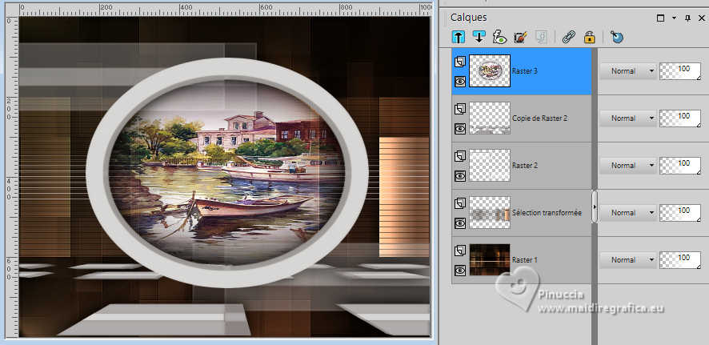Click the layer type icon of Copie de Raster 2
Image resolution: width=709 pixels, height=345 pixels.
pos(460,109)
